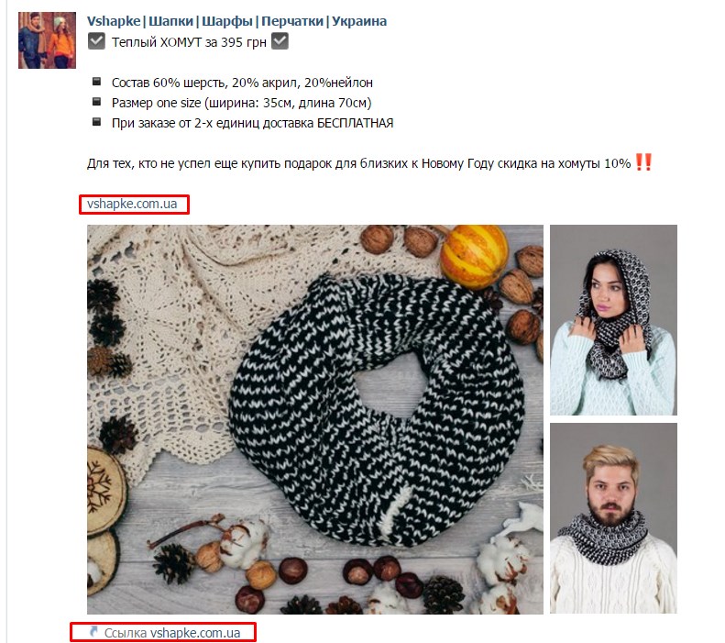Follow the vshapke.com.ua link above the photos

click(x=132, y=204)
